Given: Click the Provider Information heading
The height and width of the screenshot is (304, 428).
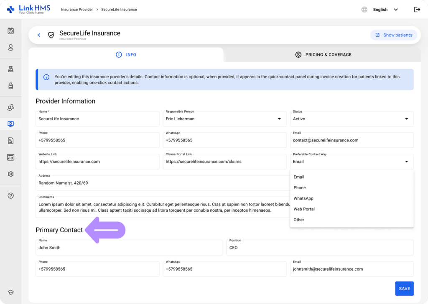Looking at the screenshot, I should [x=66, y=101].
